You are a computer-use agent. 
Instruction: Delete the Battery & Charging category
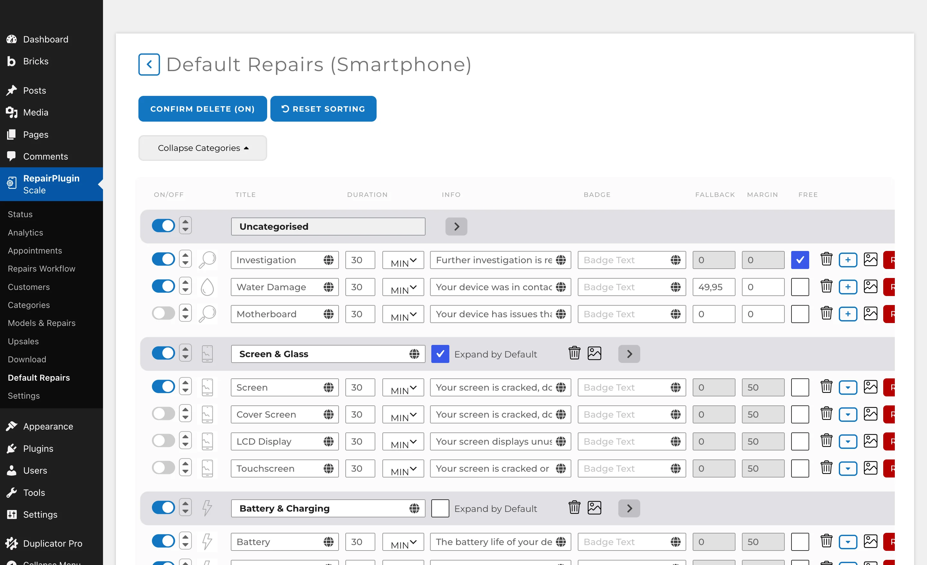tap(575, 507)
